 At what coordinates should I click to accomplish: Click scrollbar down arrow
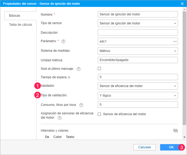[185, 137]
